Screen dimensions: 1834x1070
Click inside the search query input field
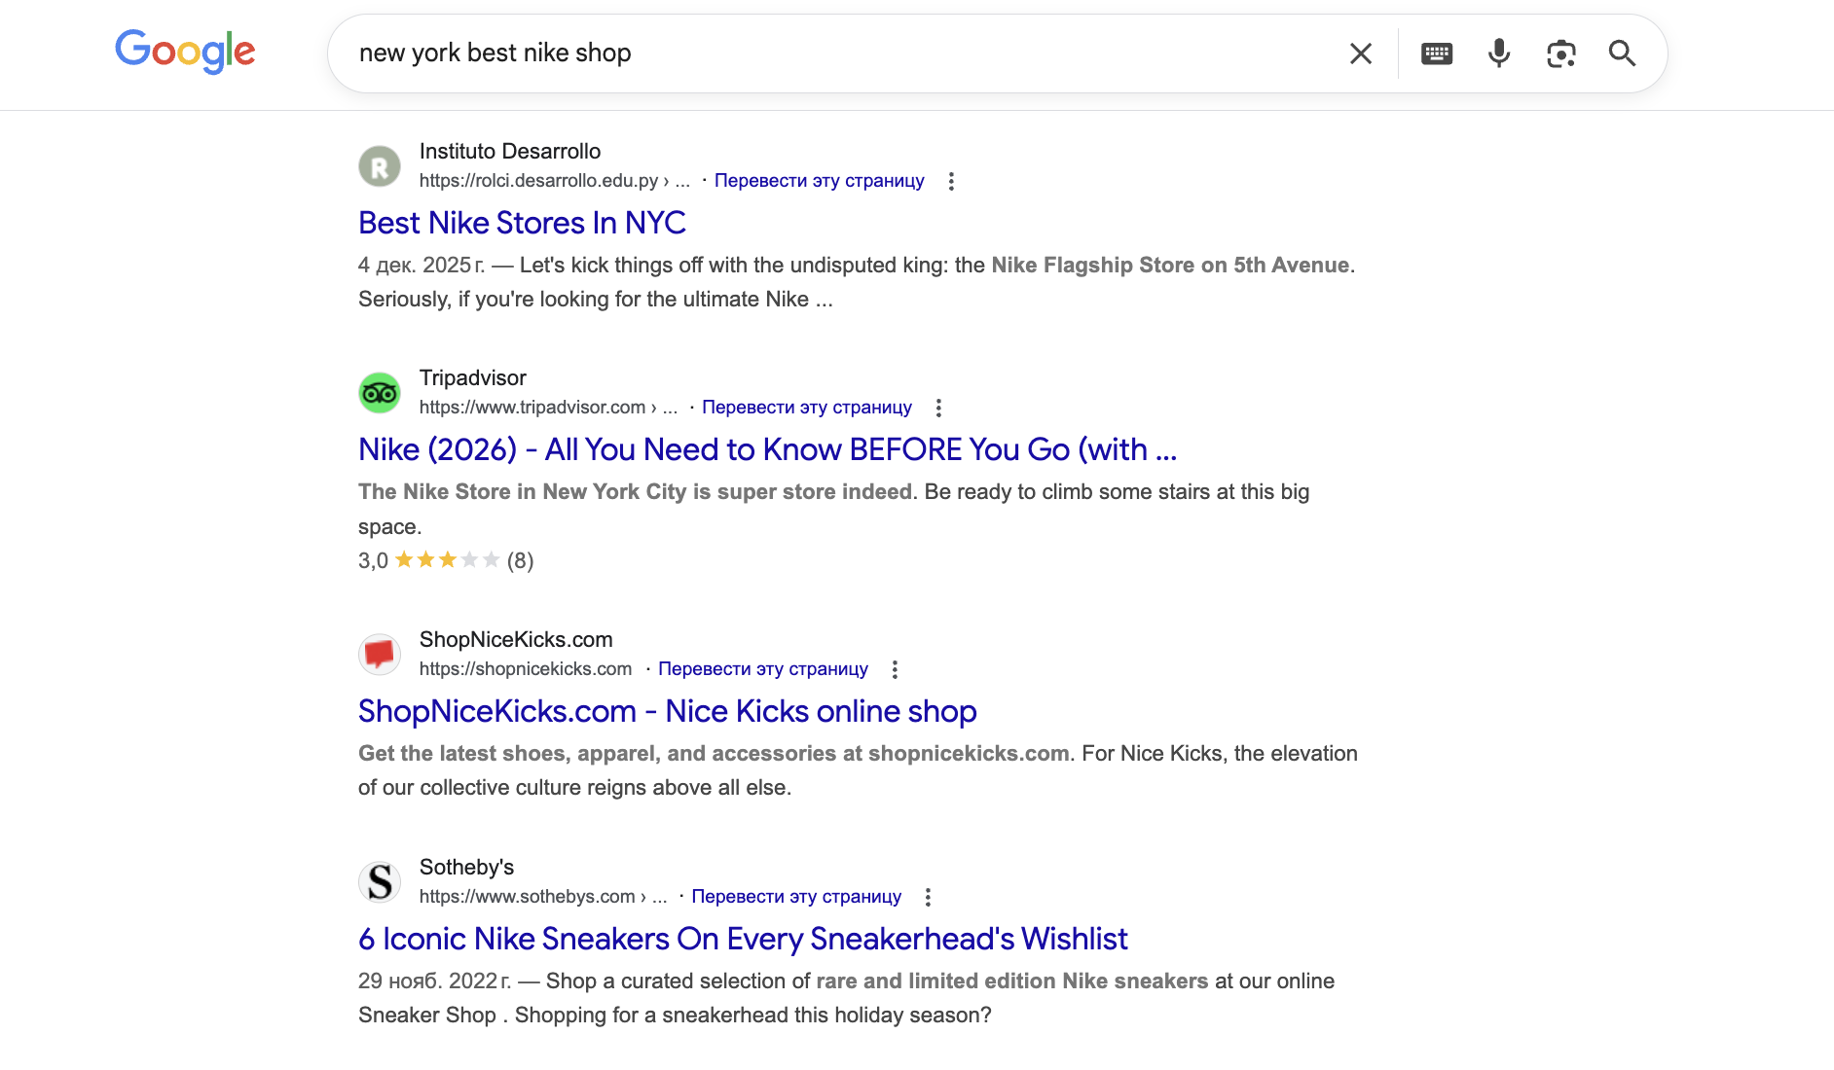click(779, 53)
